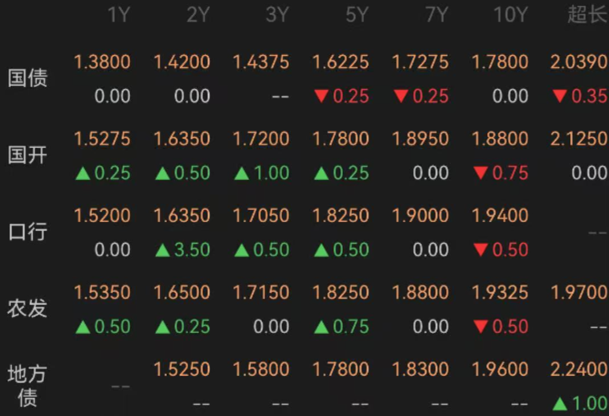Click the green up arrow beside 口行 2Y 3.50
This screenshot has width=609, height=416.
(x=162, y=249)
